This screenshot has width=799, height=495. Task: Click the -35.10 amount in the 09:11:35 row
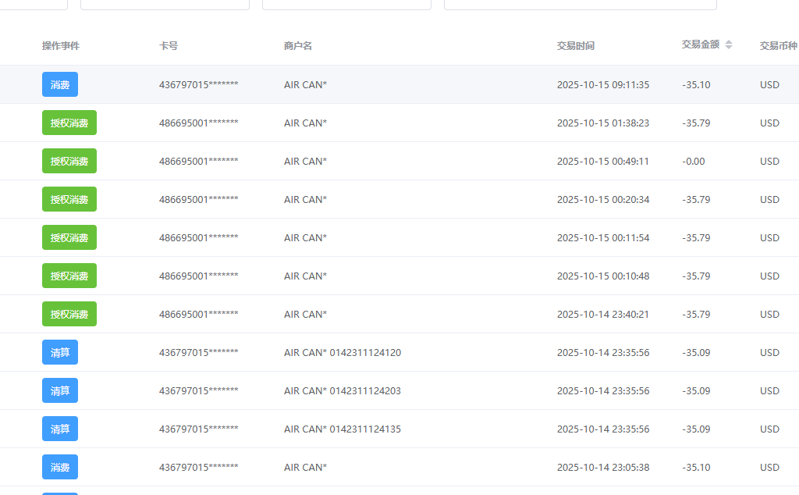pos(697,84)
